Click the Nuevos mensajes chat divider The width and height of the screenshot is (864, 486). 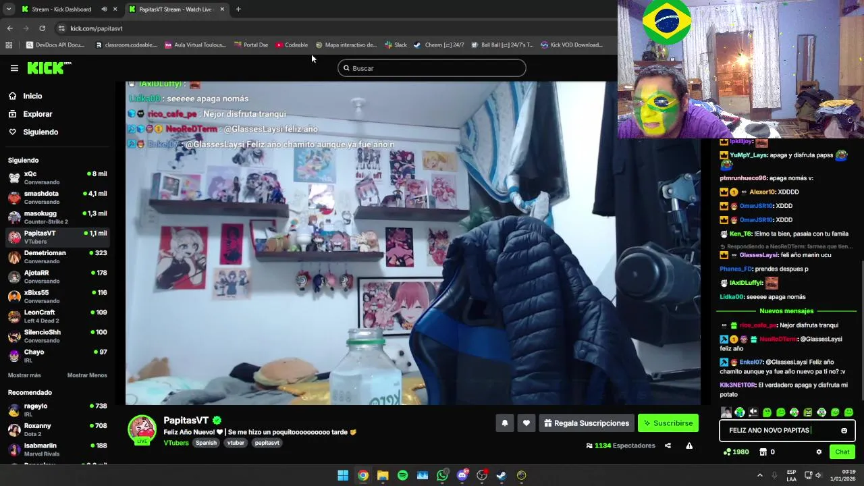click(x=786, y=311)
